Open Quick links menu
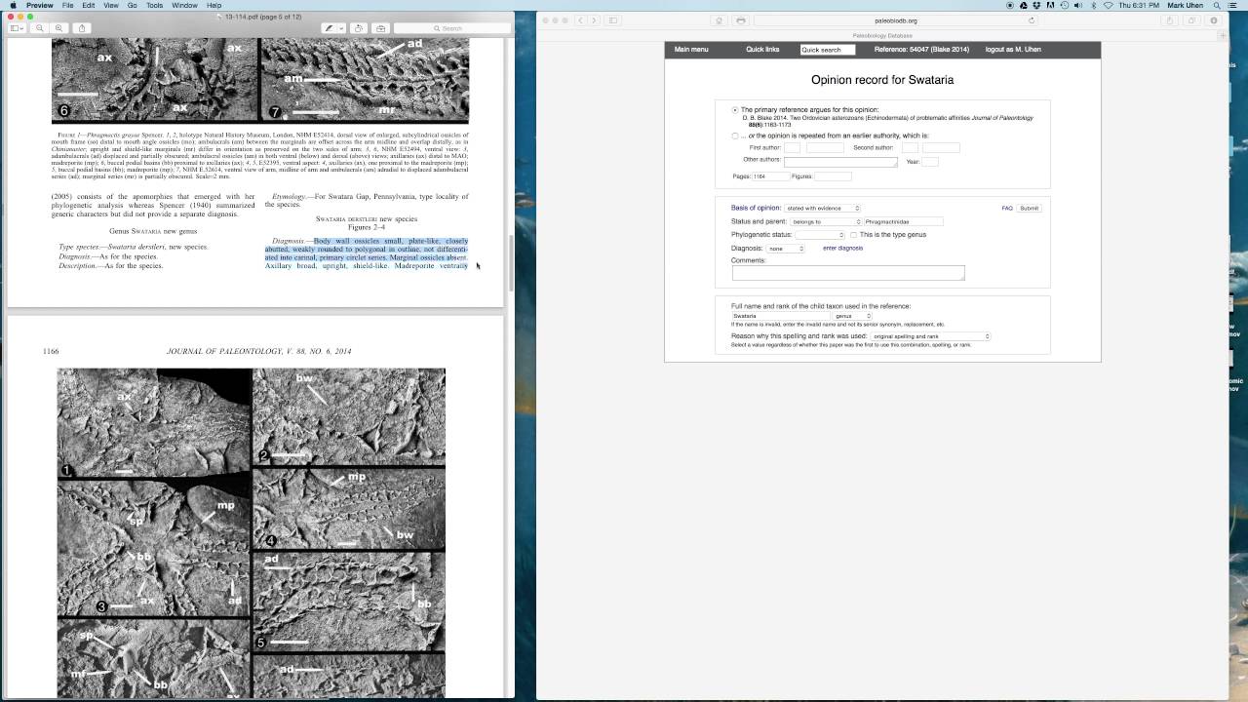The height and width of the screenshot is (702, 1248). pyautogui.click(x=762, y=50)
